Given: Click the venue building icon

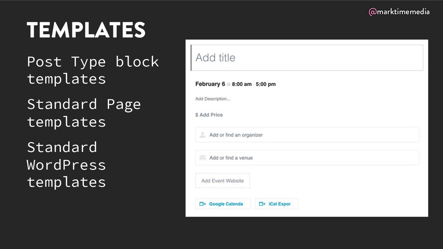Looking at the screenshot, I should [202, 158].
